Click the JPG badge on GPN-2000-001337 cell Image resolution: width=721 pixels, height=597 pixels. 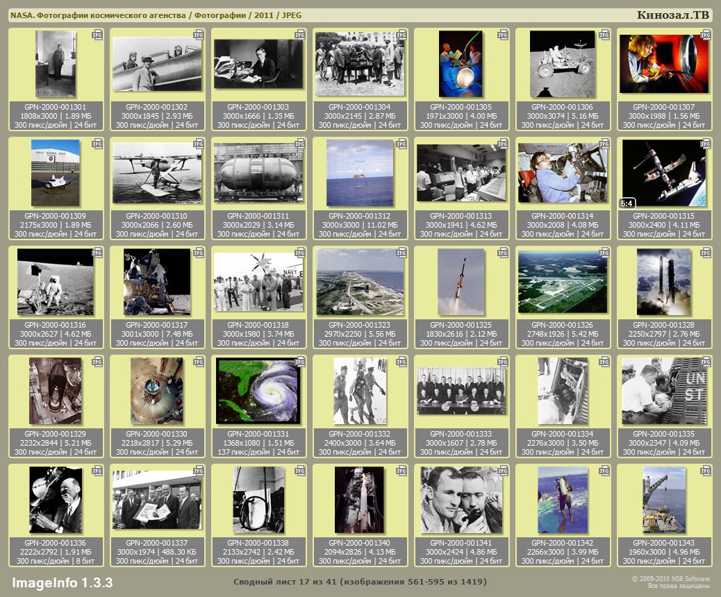tap(199, 471)
